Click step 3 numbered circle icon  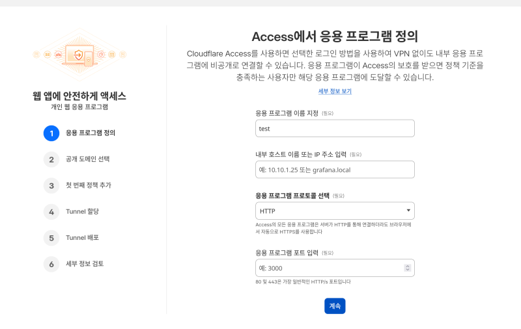[x=51, y=185]
